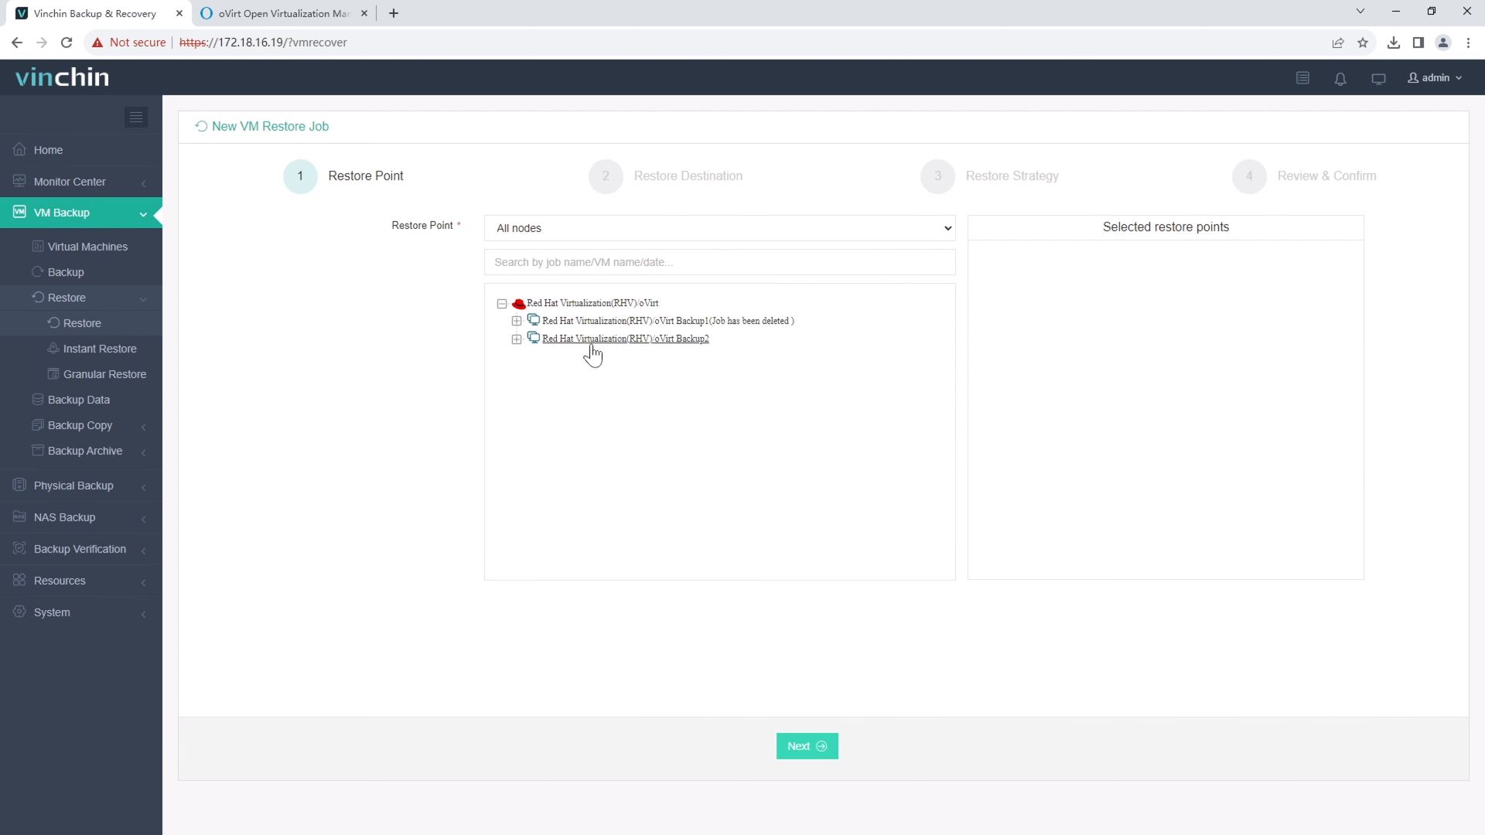Image resolution: width=1485 pixels, height=835 pixels.
Task: Toggle checkbox next to Red Hat Virtualization RHV oVirt
Action: point(502,303)
